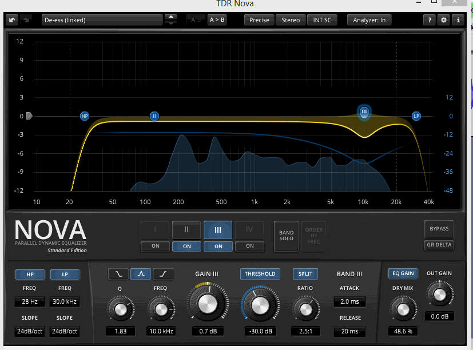Click the dry mix 48.6 % field
The height and width of the screenshot is (350, 473).
coord(403,331)
